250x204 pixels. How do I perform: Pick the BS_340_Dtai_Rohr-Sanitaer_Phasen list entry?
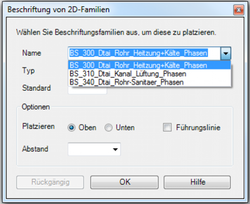(x=127, y=82)
